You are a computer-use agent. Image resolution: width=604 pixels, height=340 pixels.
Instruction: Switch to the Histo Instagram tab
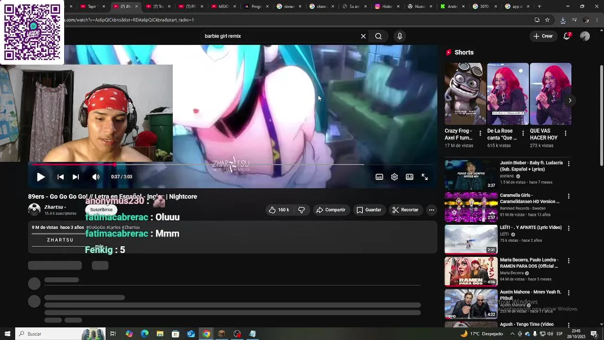pyautogui.click(x=387, y=7)
